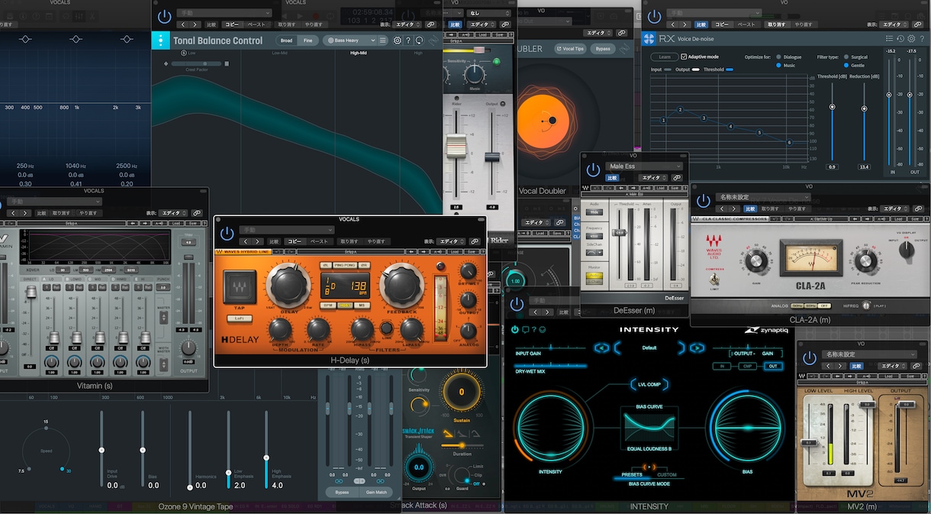Open INTENSITY help question mark icon
Viewport: 931px width, 514px height.
tap(533, 329)
